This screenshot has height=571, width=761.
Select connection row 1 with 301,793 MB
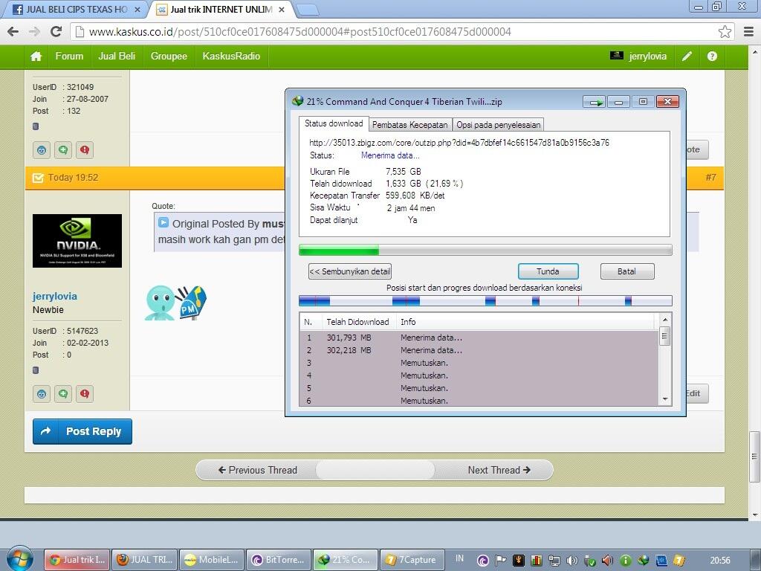(x=479, y=338)
